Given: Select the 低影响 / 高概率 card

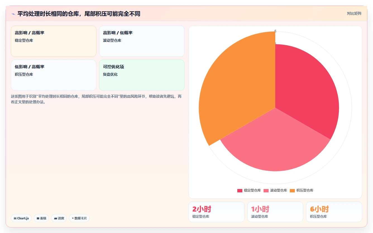Looking at the screenshot, I should coord(54,75).
